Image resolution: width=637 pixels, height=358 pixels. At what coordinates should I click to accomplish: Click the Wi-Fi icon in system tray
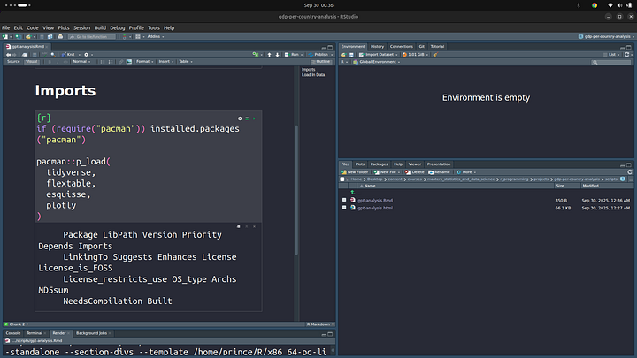610,5
